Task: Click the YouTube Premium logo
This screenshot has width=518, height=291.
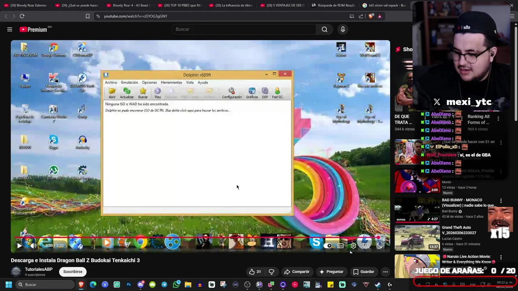Action: [33, 30]
